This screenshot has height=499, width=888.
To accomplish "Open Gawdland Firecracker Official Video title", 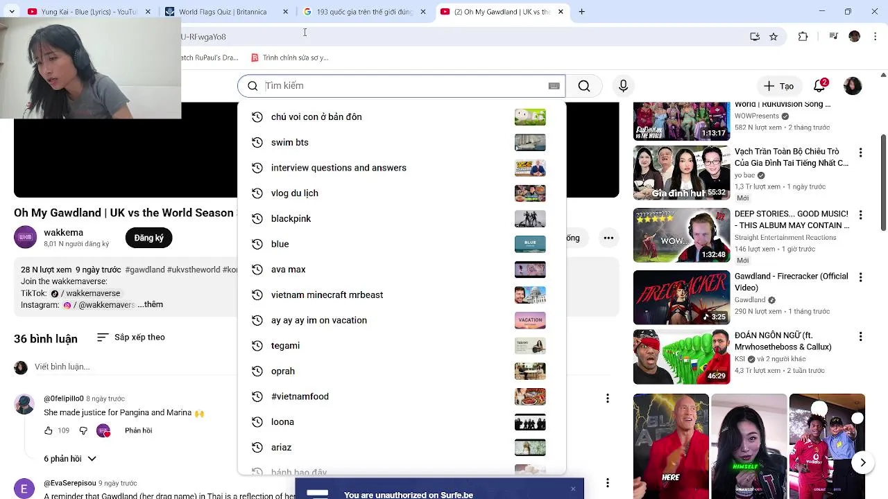I will 792,281.
